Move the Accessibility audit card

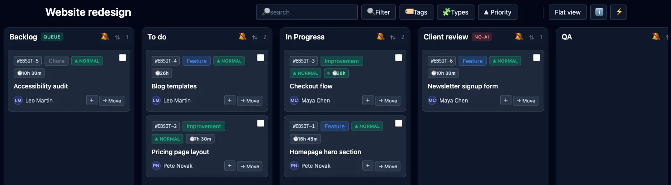(x=112, y=101)
